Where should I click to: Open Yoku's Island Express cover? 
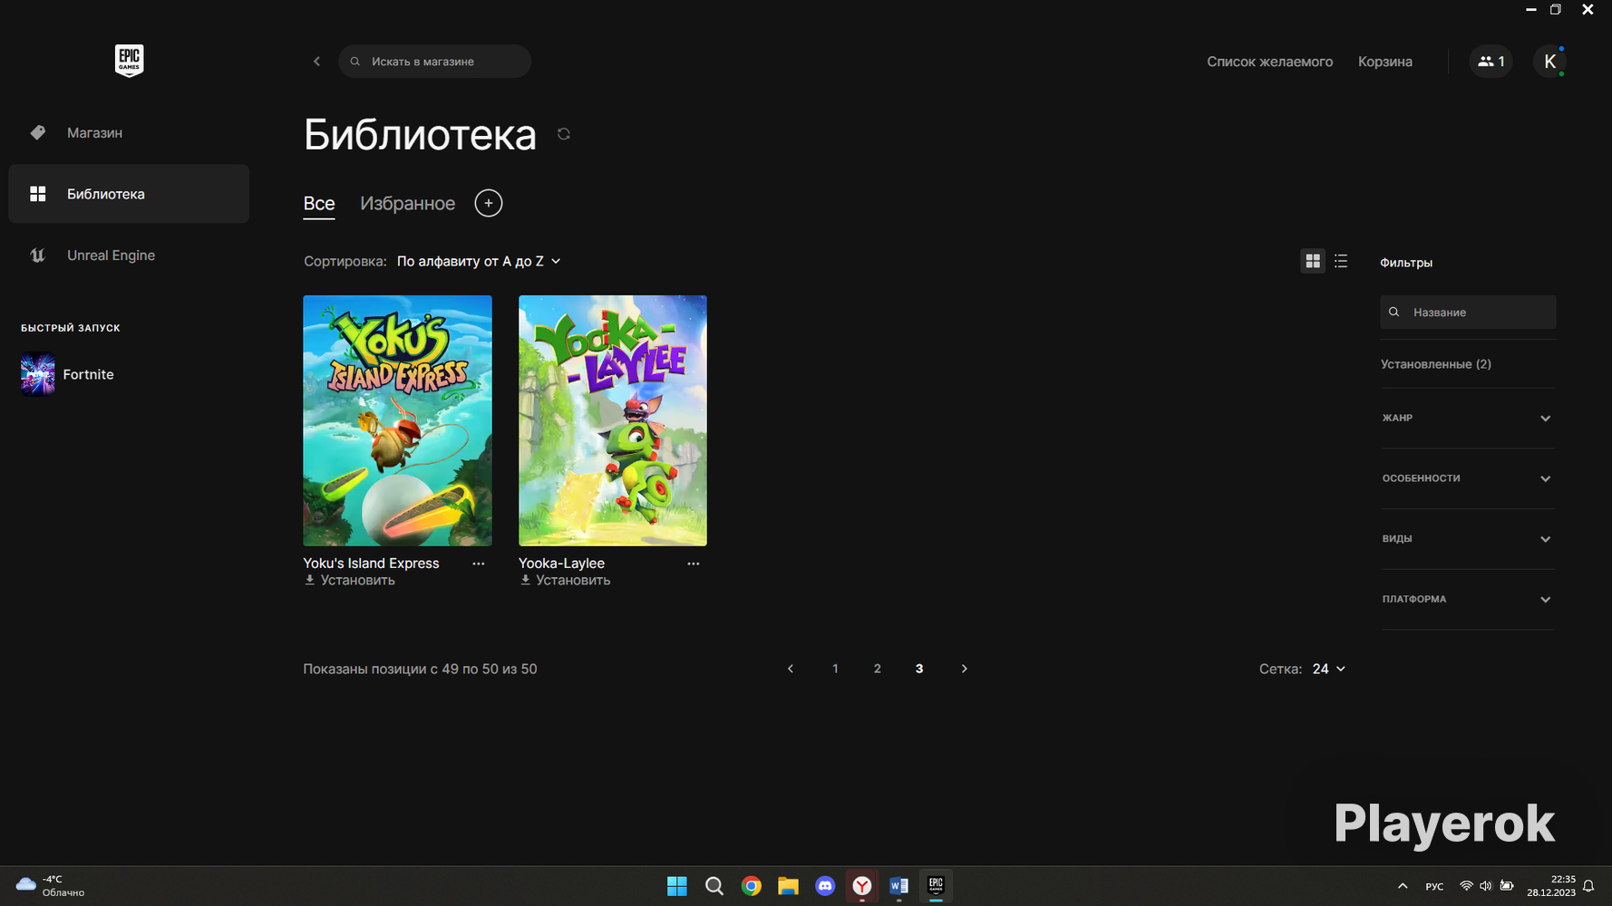point(397,420)
